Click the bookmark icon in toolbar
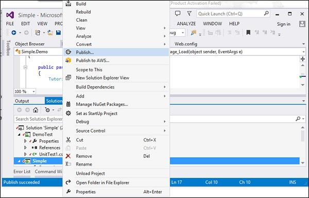Viewport: 309px width, 198px height. coord(248,32)
